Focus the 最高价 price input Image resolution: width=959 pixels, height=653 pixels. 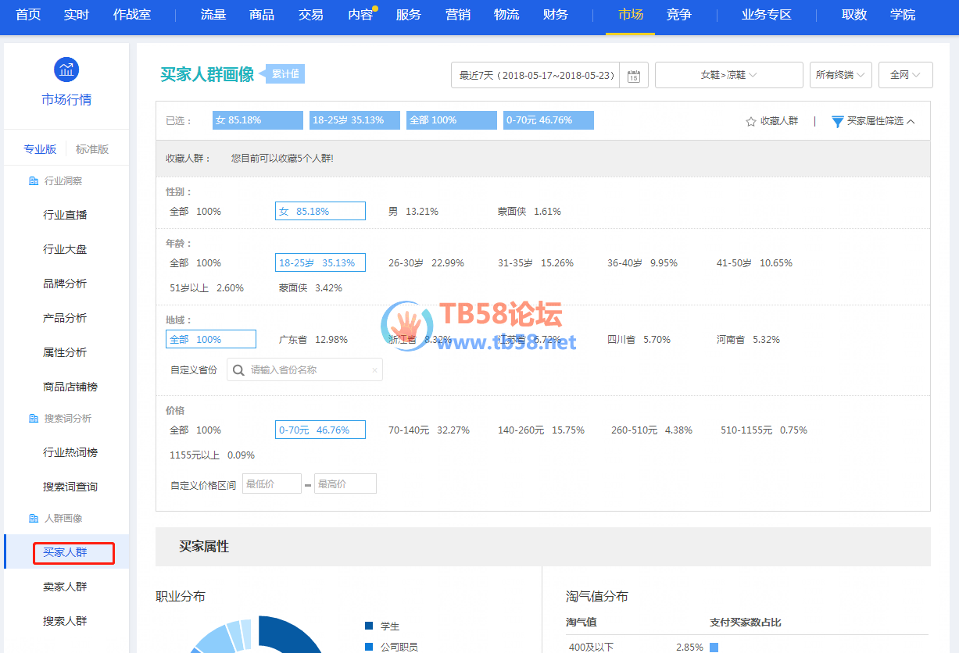(345, 484)
